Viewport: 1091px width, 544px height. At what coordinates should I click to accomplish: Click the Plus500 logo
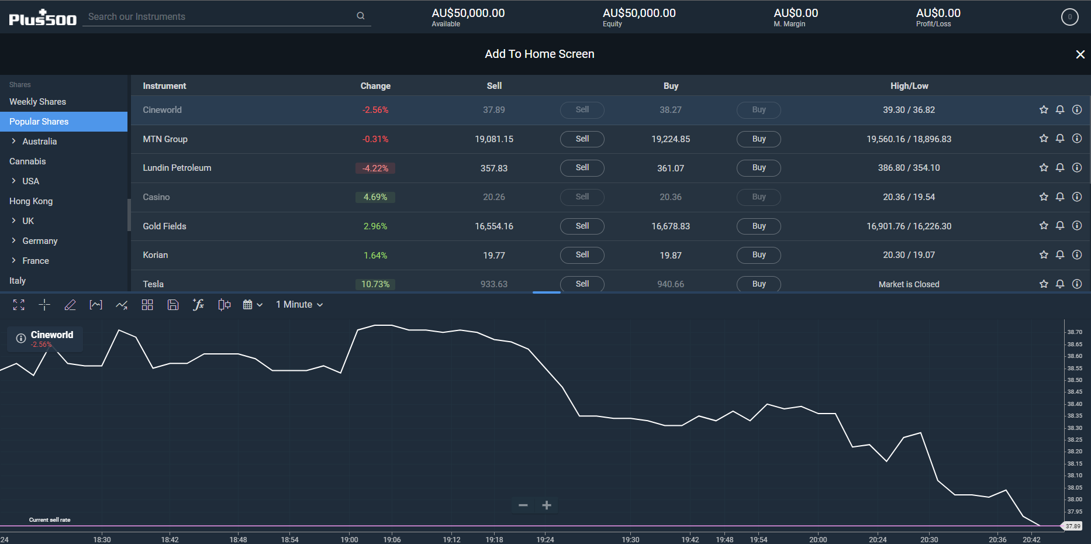pyautogui.click(x=43, y=18)
